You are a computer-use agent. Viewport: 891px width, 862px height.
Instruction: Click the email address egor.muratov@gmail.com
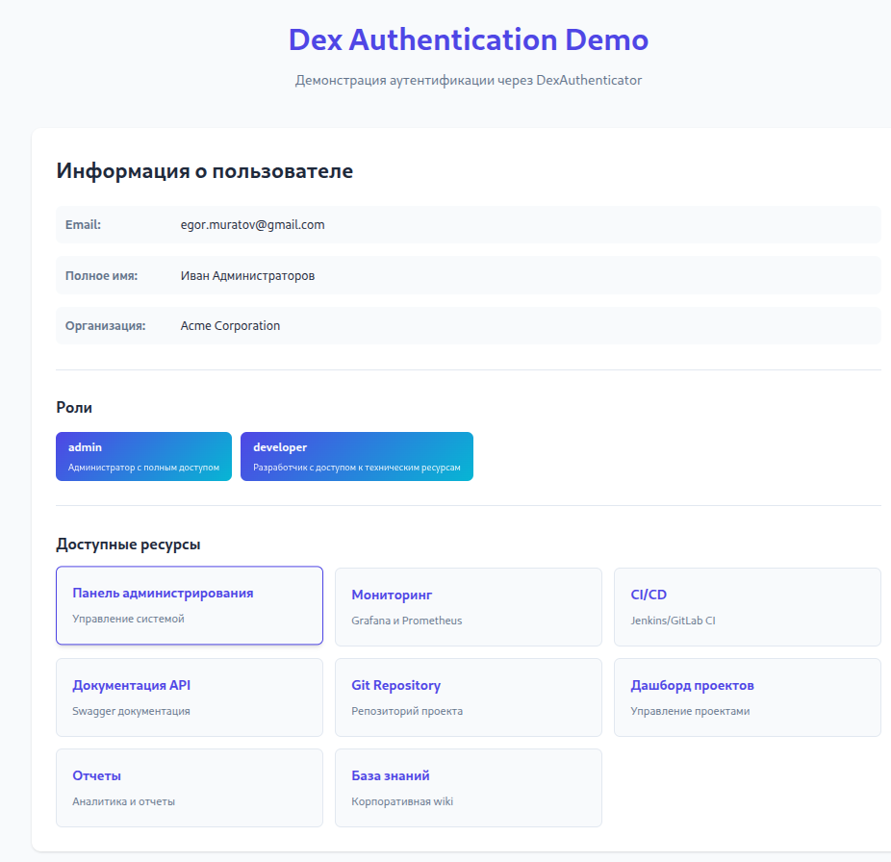252,225
